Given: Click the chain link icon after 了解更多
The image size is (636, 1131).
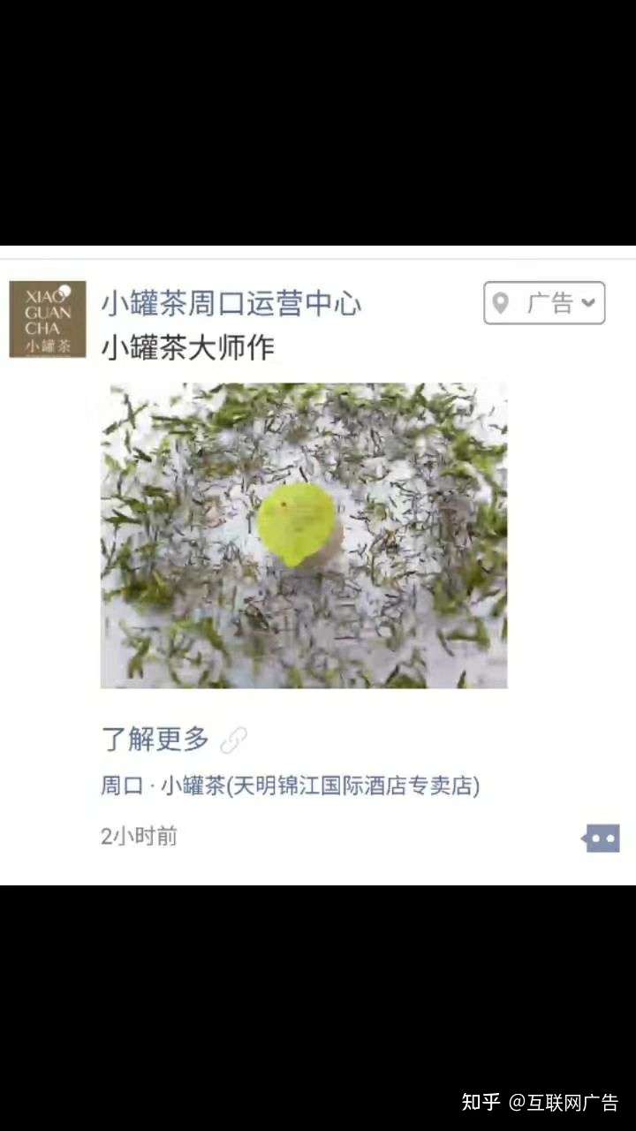Looking at the screenshot, I should (x=233, y=740).
